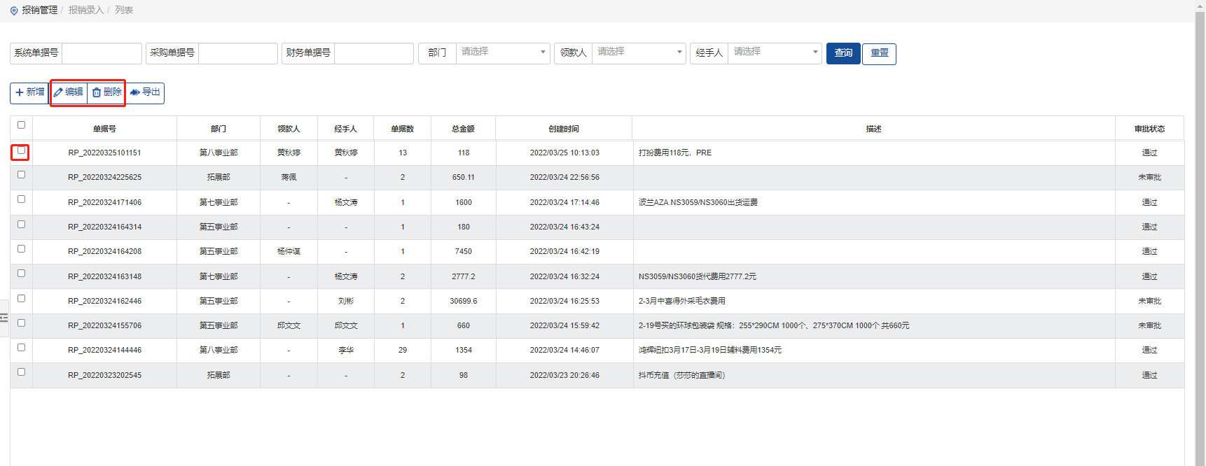Click the pencil icon on 编辑 button
The width and height of the screenshot is (1206, 466).
(59, 92)
